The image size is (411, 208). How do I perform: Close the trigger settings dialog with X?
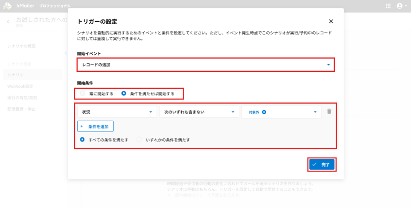(331, 21)
